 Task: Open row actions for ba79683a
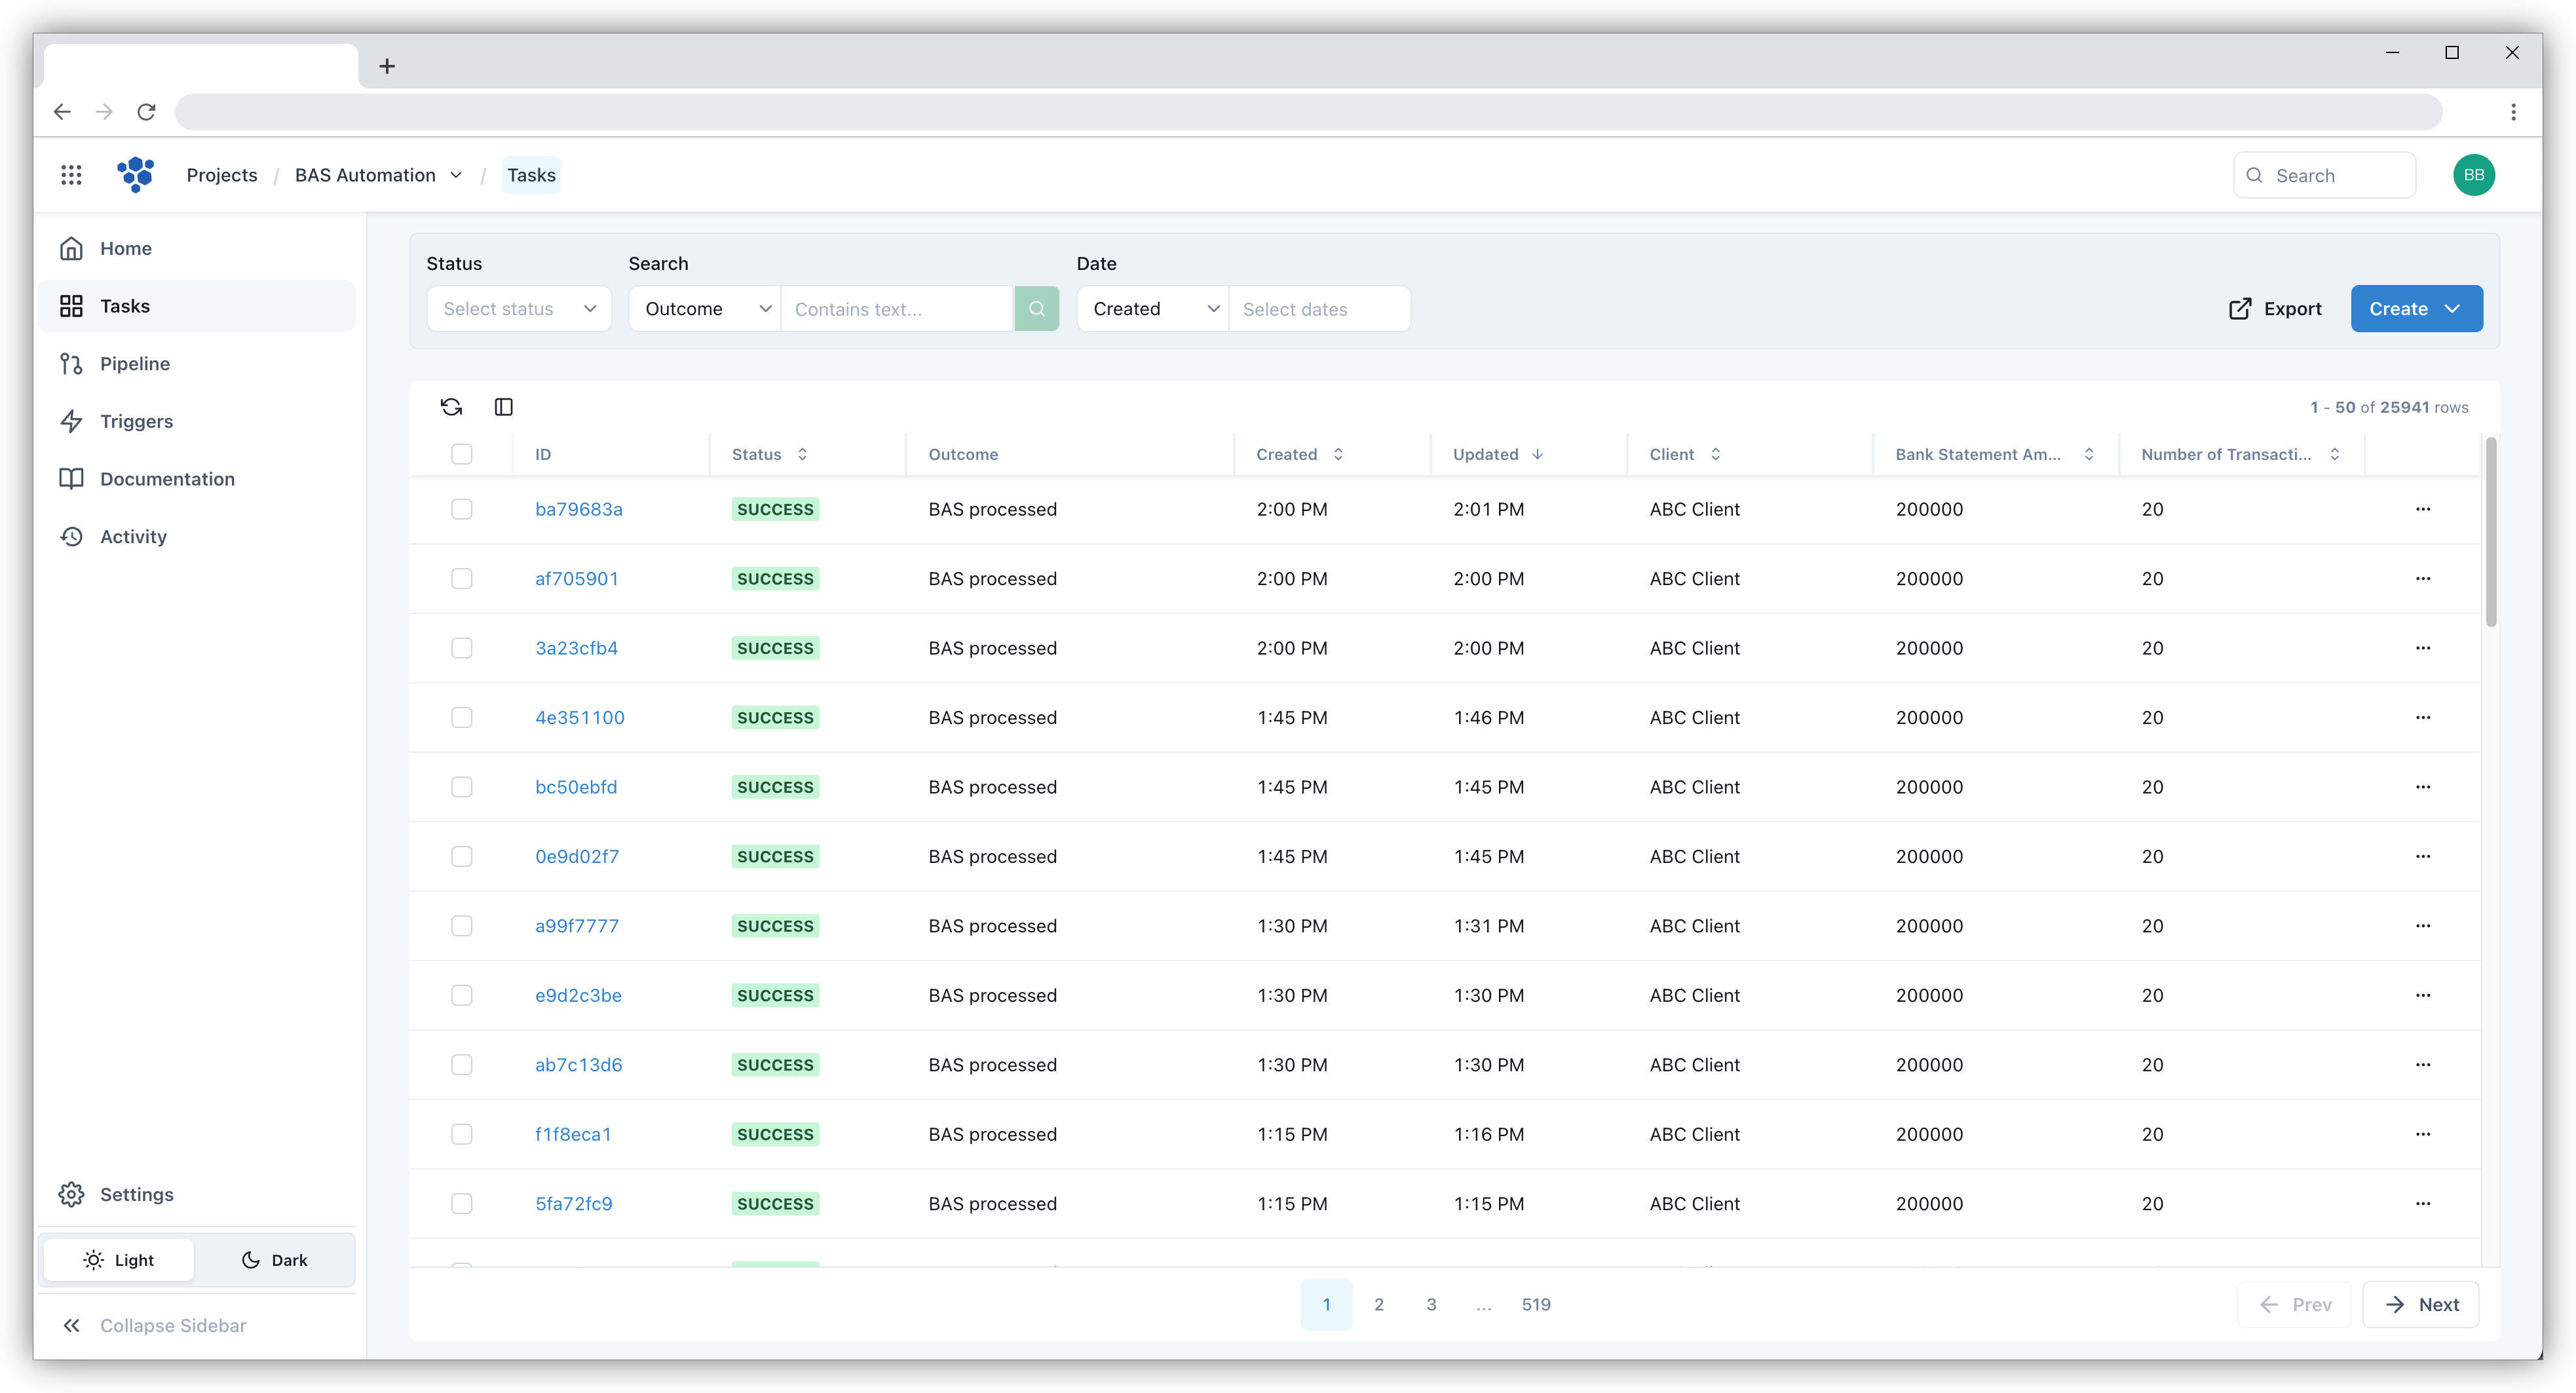(2422, 509)
